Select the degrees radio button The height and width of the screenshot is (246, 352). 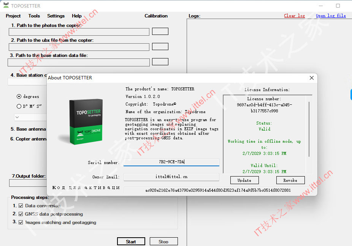(x=19, y=96)
